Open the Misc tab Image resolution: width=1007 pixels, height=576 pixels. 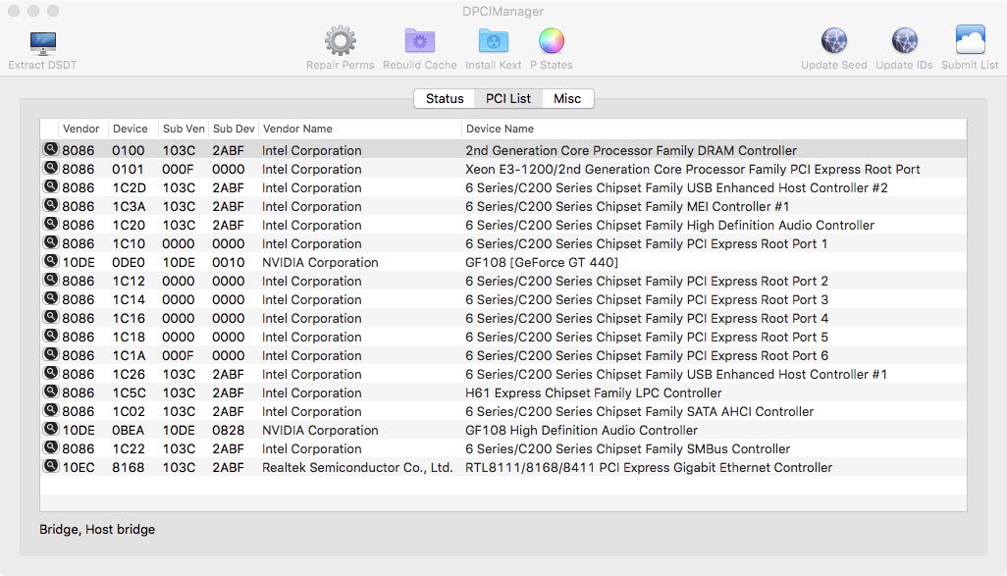567,99
